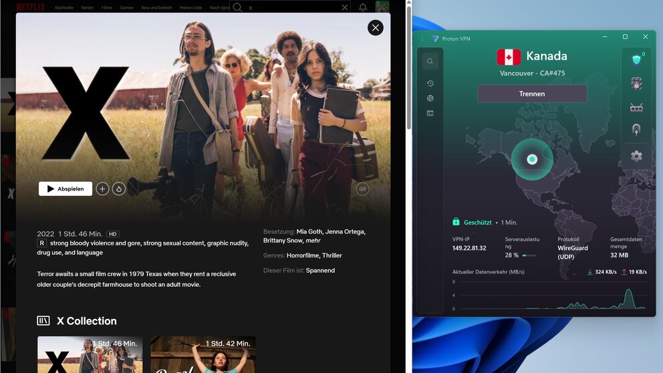Open the Games menu item

coord(126,7)
